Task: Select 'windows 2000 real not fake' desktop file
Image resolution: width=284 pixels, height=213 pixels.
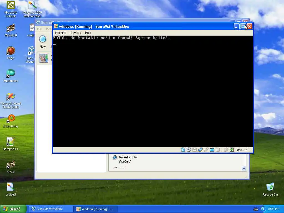Action: (x=32, y=9)
